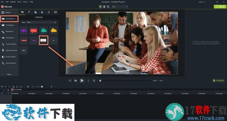Click the Cut scissors icon
Viewport: 227px width, 121px height.
coord(9,87)
